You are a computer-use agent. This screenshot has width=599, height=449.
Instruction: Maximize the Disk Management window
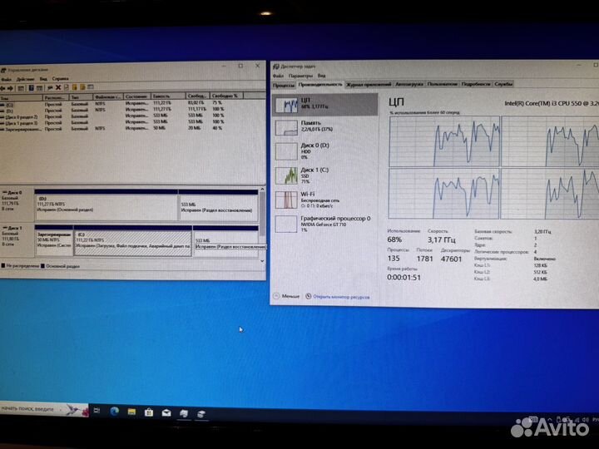click(240, 66)
